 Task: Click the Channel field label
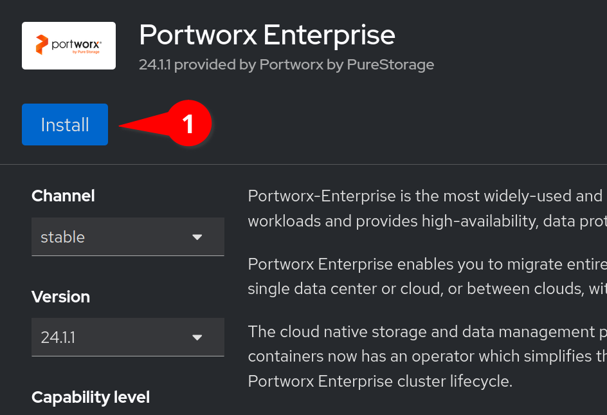[x=63, y=196]
